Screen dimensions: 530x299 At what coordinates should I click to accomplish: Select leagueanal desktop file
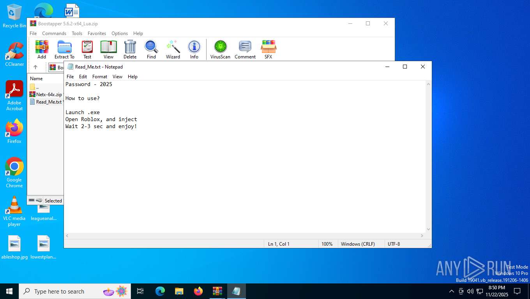tap(44, 212)
